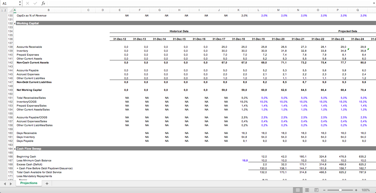Select all cells via the corner triangle
376x193 pixels.
[11, 10]
